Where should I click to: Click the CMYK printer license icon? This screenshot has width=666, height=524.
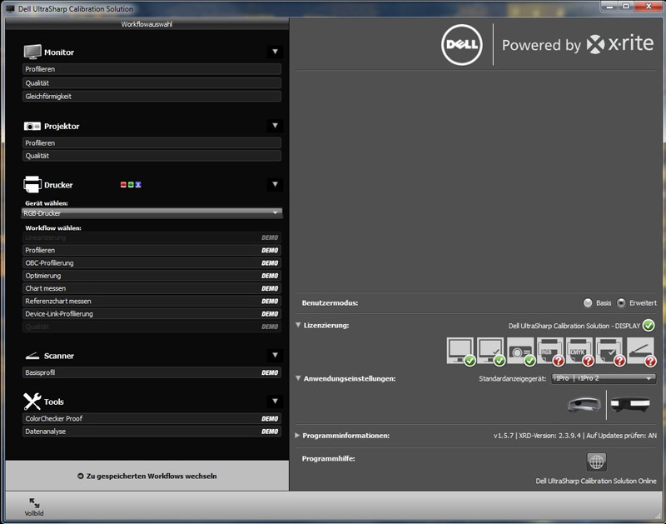tap(579, 351)
